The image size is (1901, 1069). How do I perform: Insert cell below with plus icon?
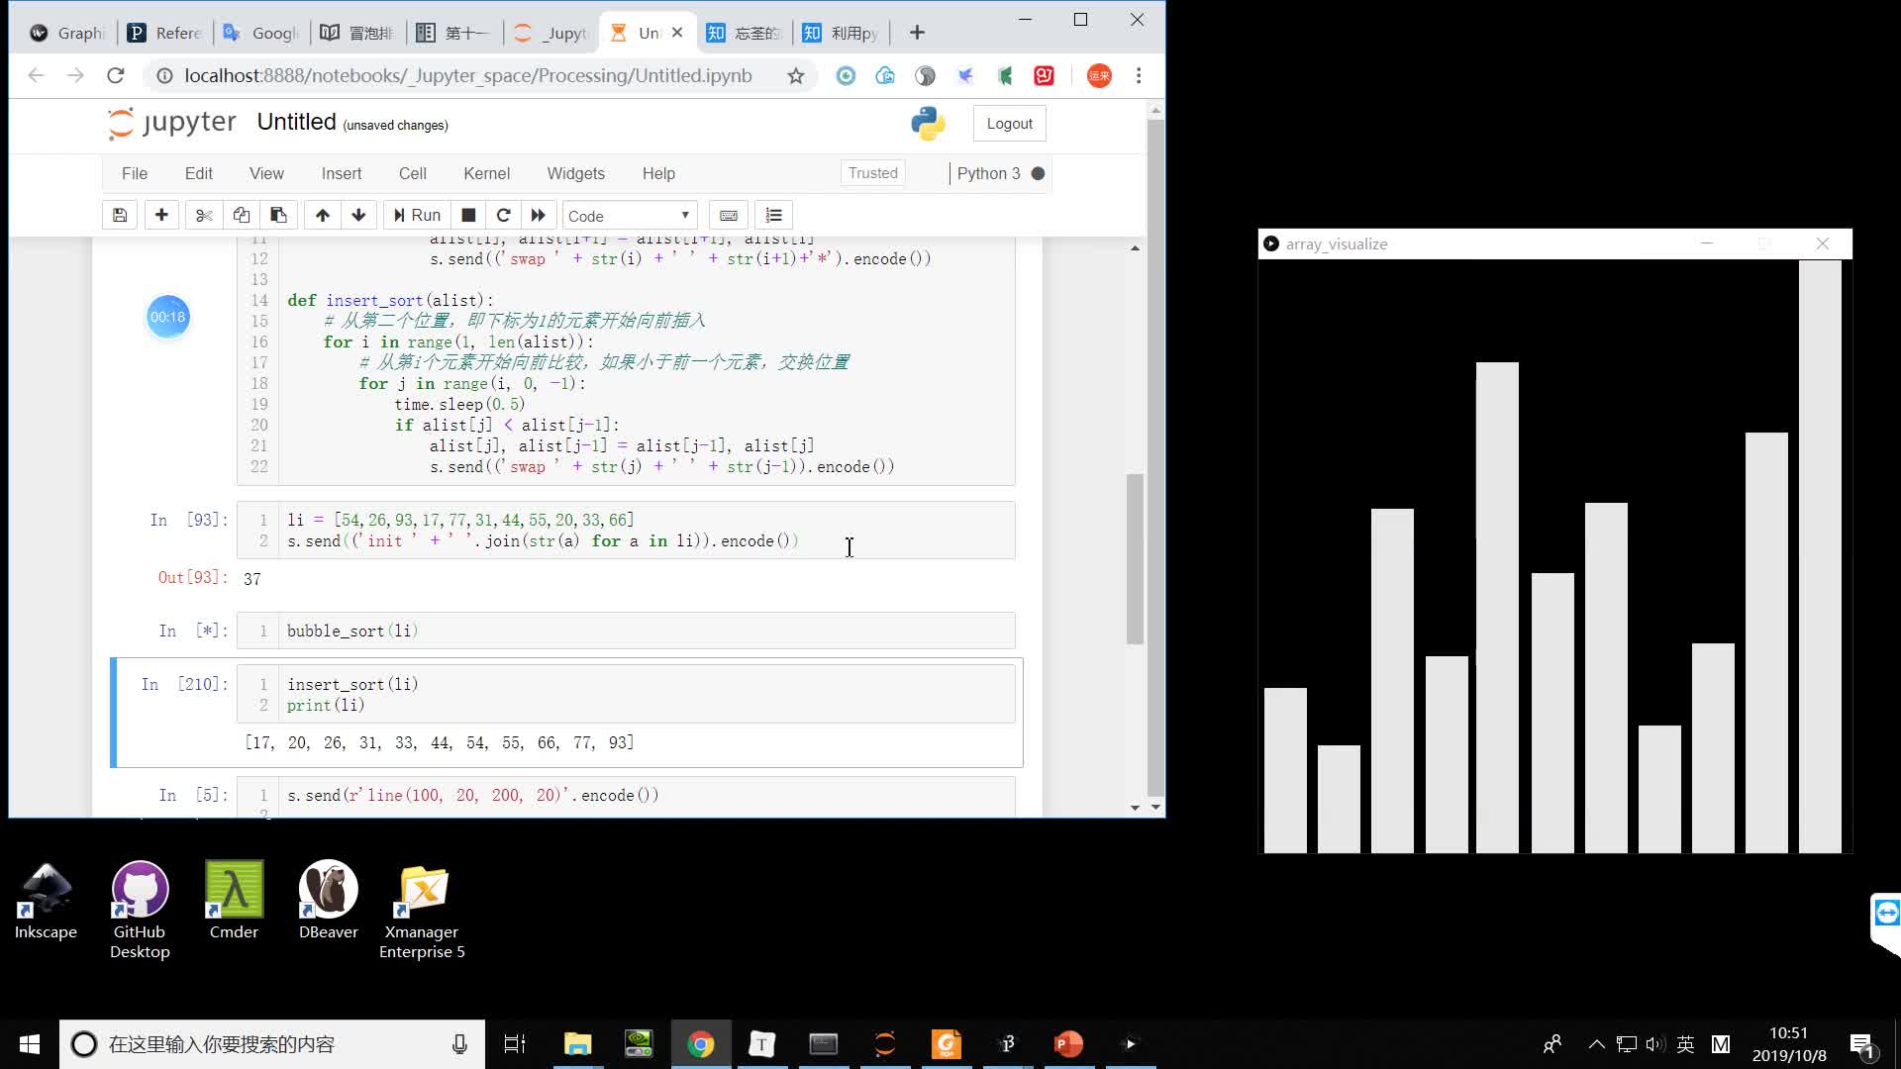point(161,216)
